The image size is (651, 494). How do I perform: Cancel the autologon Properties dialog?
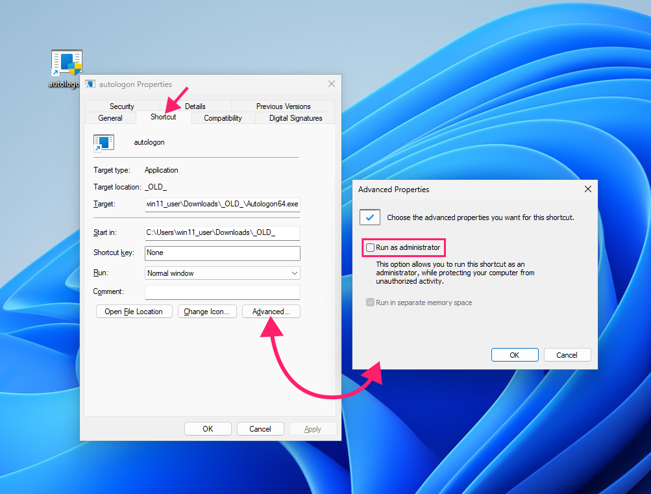click(260, 429)
